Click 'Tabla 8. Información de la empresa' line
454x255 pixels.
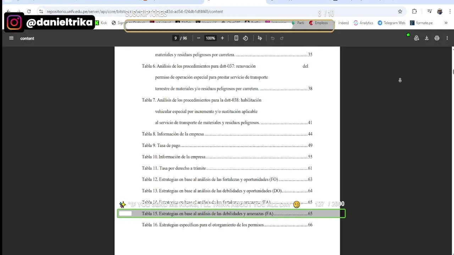tap(227, 134)
